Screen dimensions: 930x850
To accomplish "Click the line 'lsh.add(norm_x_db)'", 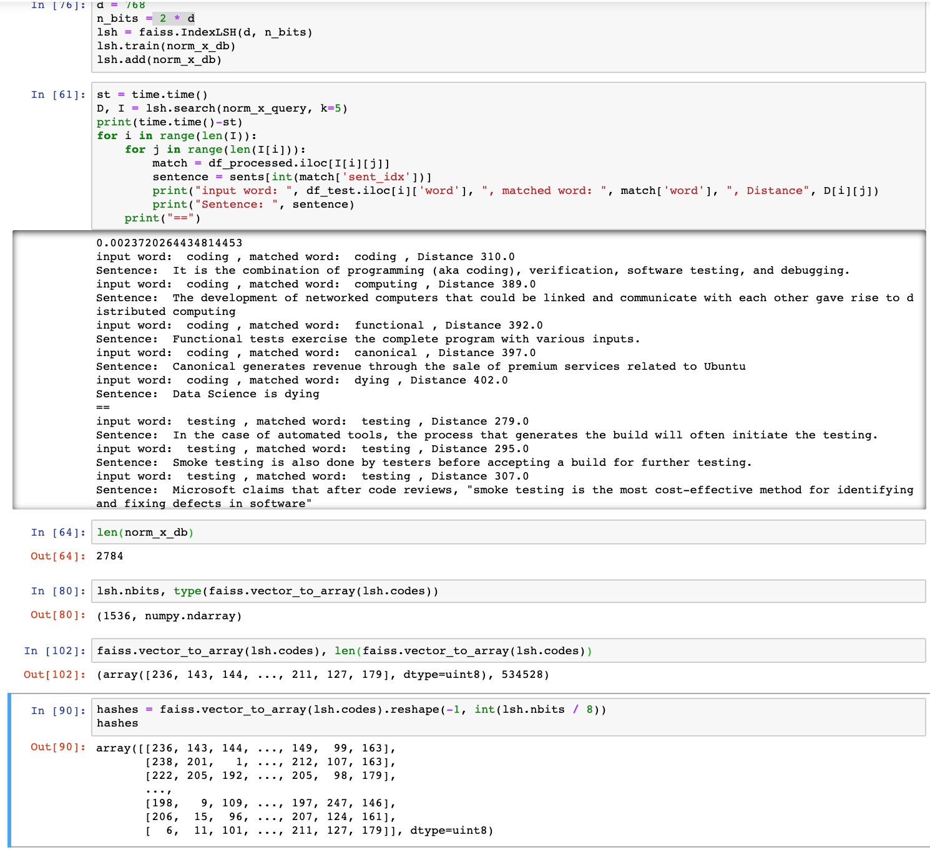I will [159, 60].
